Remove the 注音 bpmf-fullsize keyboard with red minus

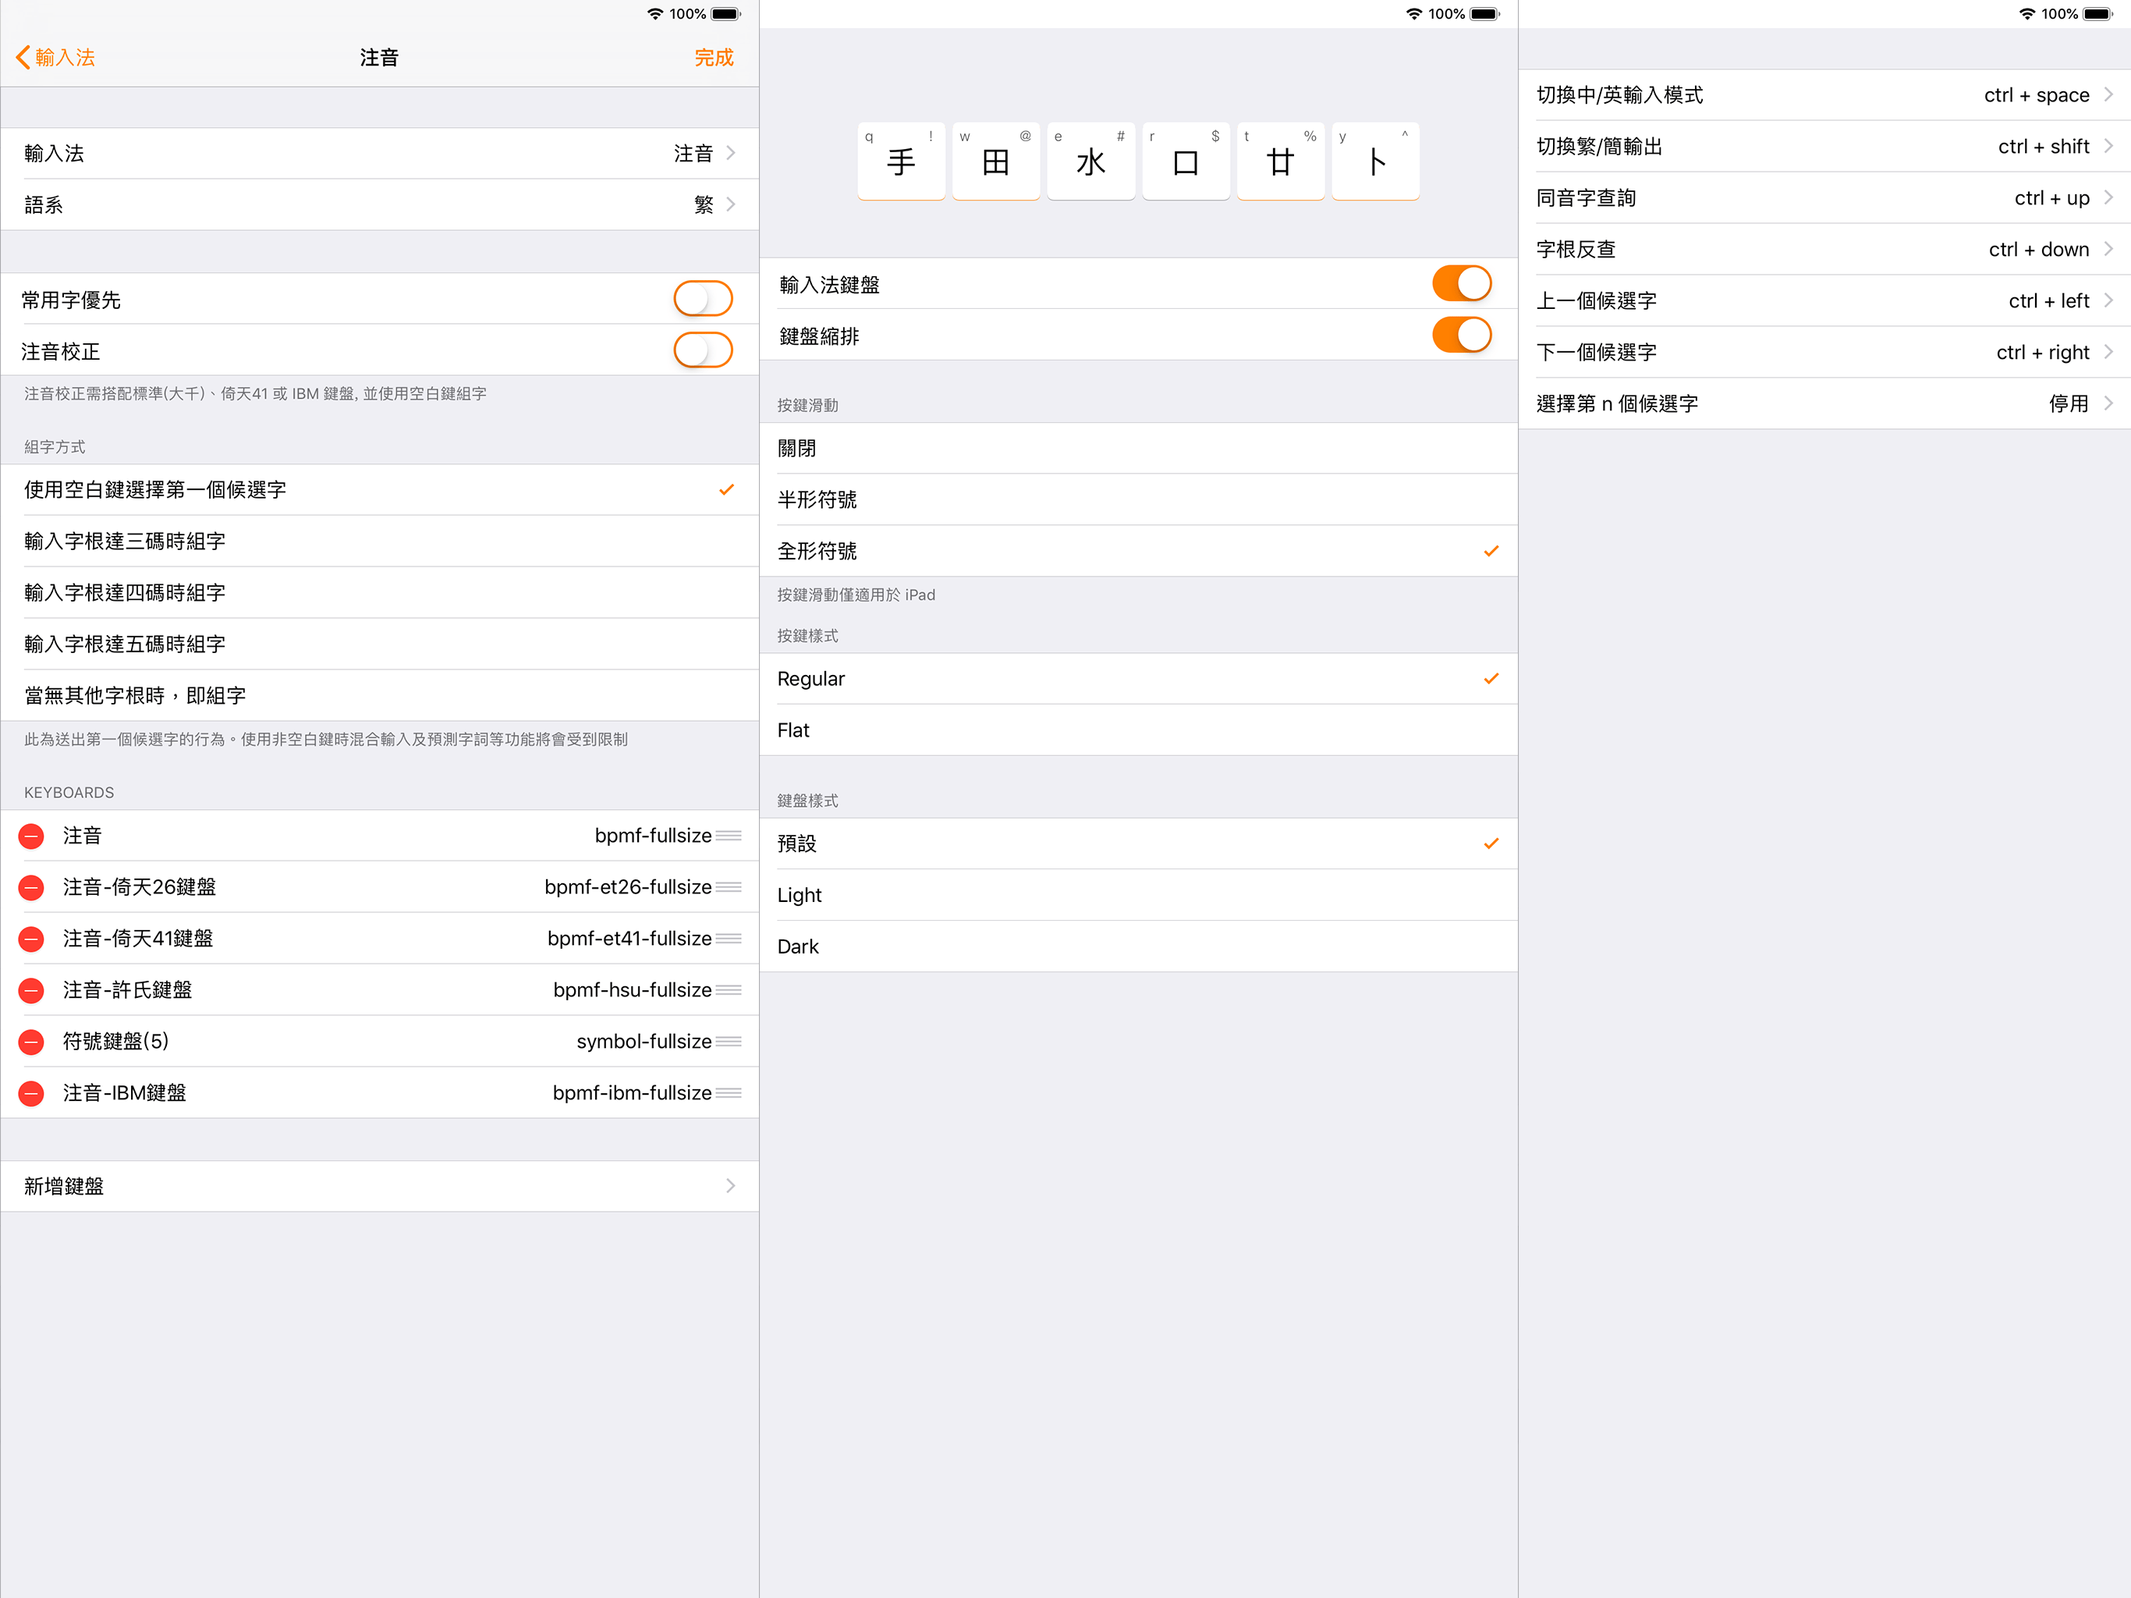[32, 836]
